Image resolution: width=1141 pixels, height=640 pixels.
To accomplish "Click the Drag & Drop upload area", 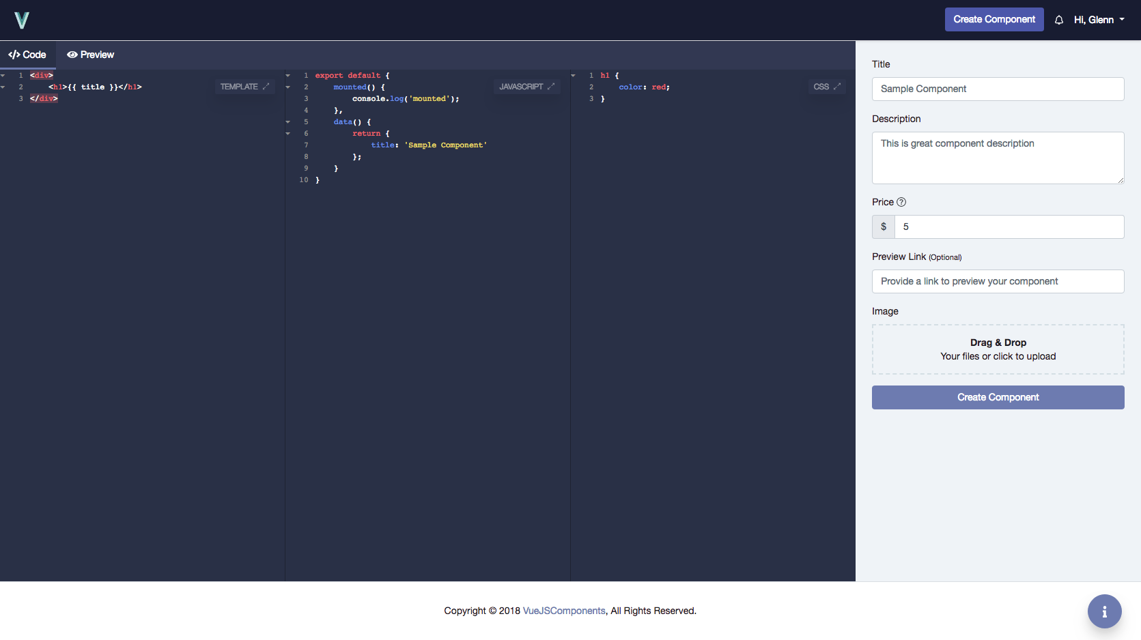I will click(998, 349).
